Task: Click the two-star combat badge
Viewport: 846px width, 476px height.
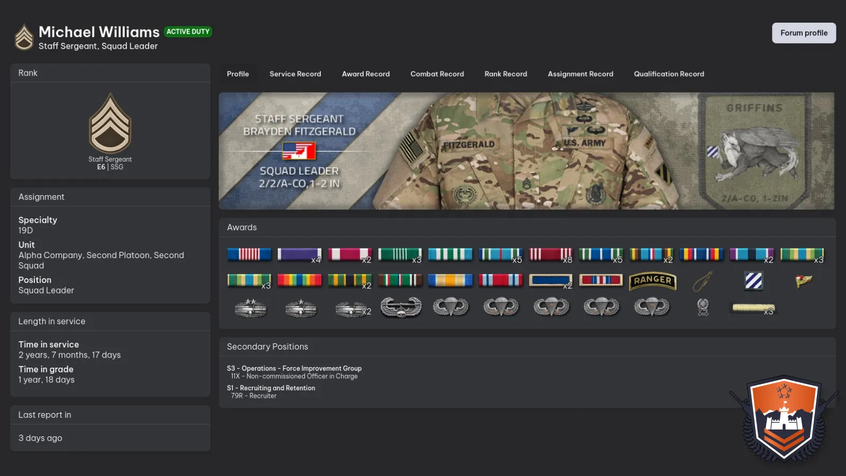Action: [x=251, y=307]
